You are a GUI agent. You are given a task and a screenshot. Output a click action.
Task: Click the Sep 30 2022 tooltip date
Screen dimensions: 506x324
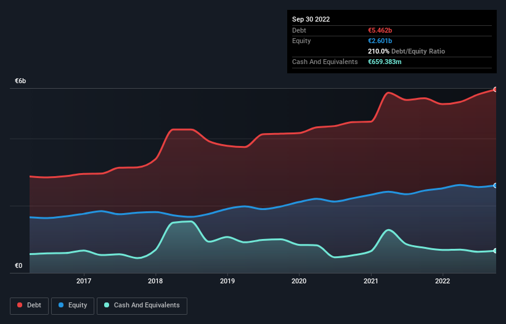[x=311, y=19]
